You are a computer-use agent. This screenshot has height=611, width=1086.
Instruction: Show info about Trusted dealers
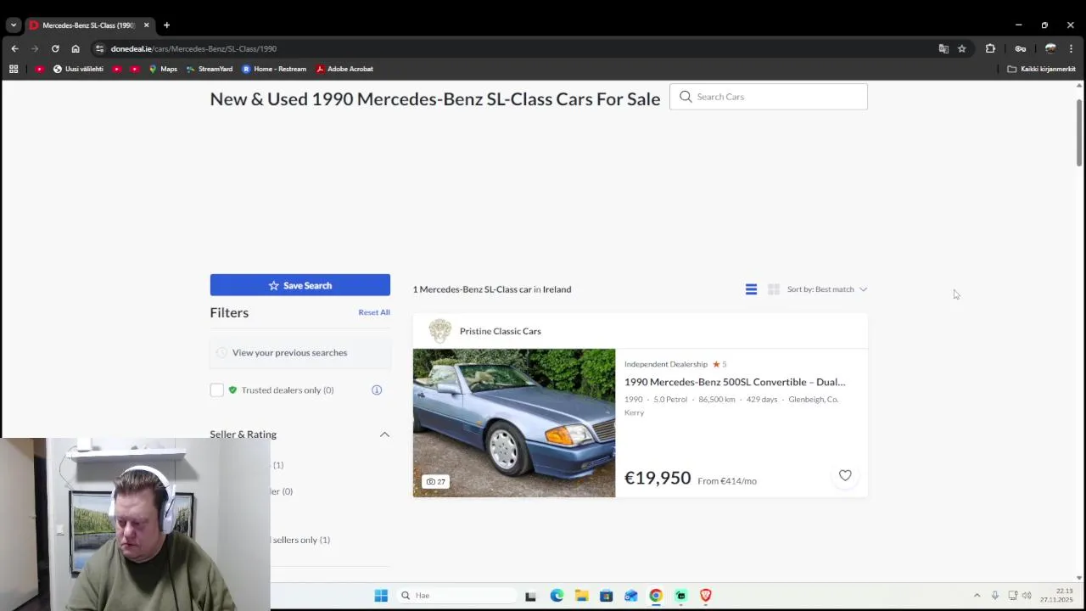377,390
